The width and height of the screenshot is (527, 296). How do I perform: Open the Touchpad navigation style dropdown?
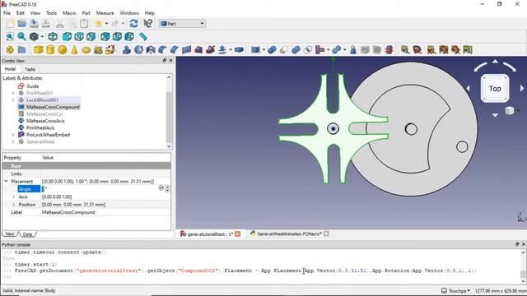tap(455, 290)
